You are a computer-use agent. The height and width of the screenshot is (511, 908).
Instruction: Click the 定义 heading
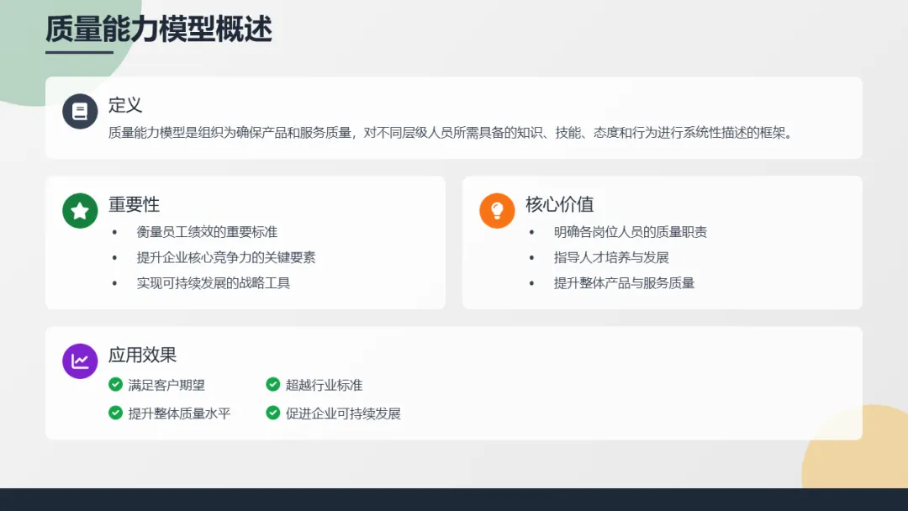pos(125,105)
